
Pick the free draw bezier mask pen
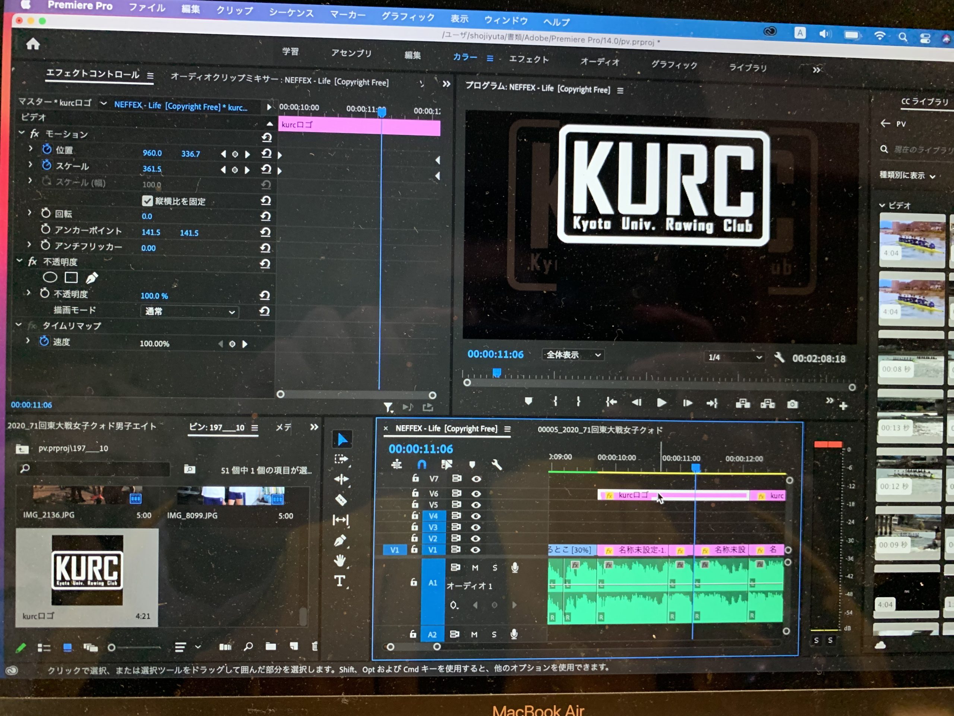[x=91, y=278]
